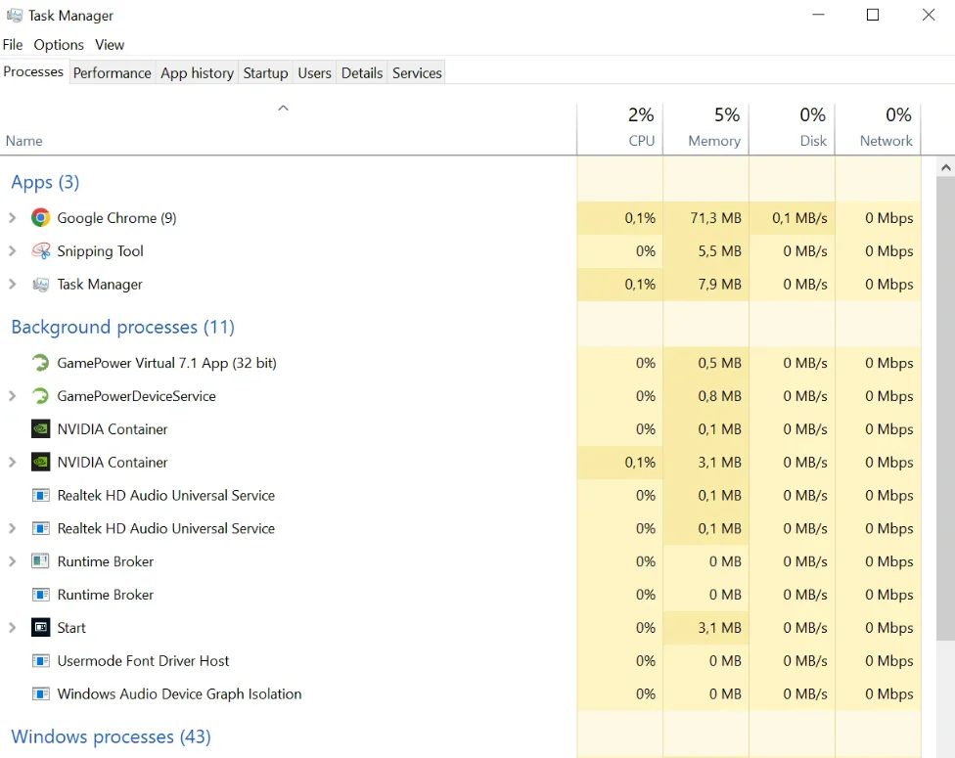Open the Startup tab
This screenshot has width=955, height=758.
[265, 73]
